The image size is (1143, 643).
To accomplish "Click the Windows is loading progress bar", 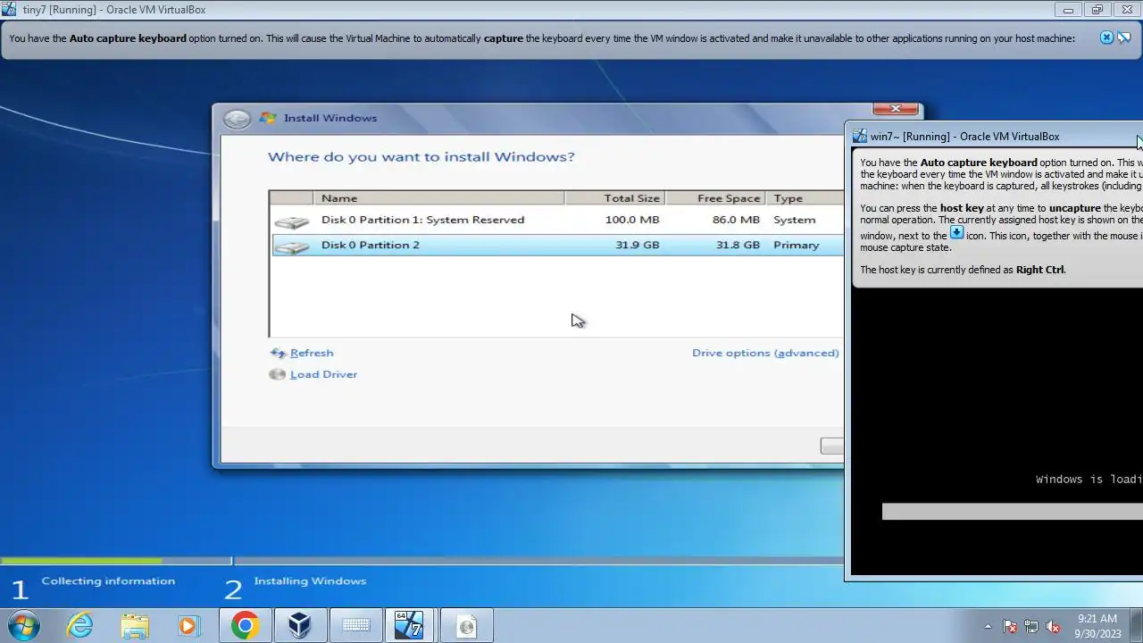I will (1013, 512).
